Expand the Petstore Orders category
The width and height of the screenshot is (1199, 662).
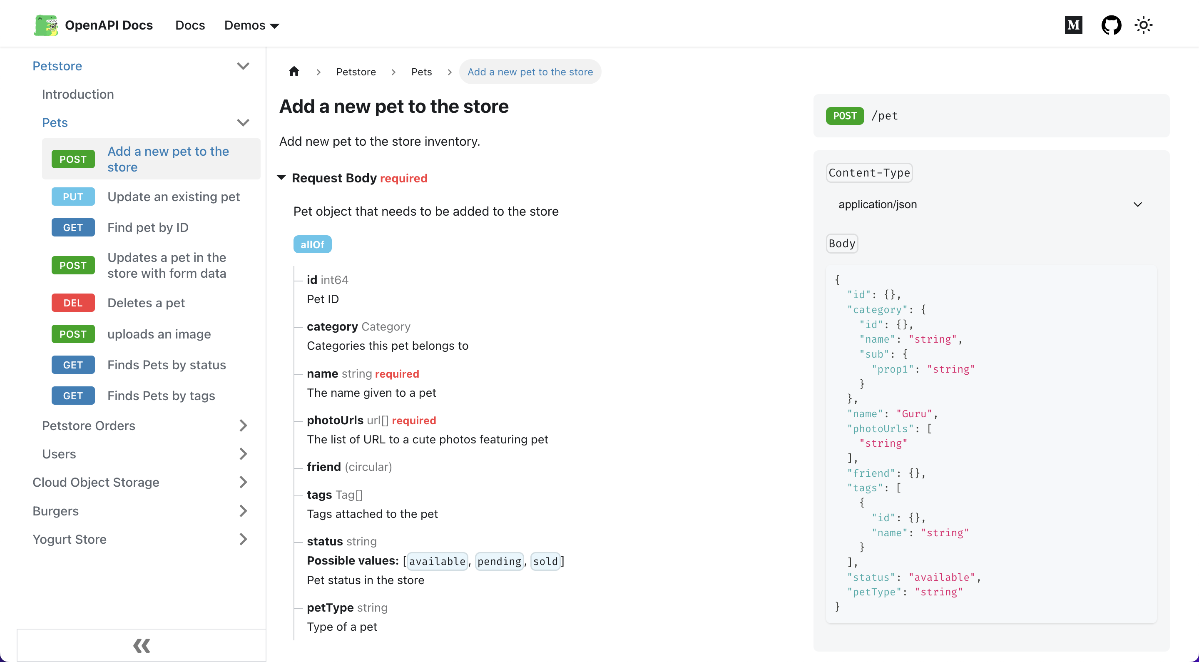tap(243, 426)
